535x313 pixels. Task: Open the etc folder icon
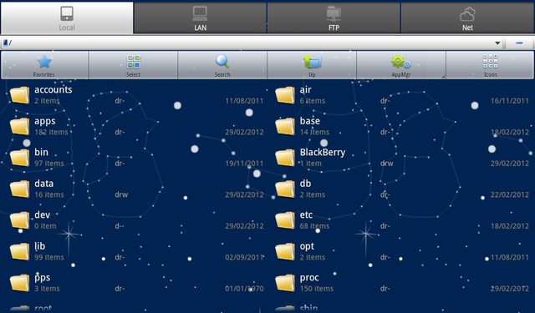(285, 220)
